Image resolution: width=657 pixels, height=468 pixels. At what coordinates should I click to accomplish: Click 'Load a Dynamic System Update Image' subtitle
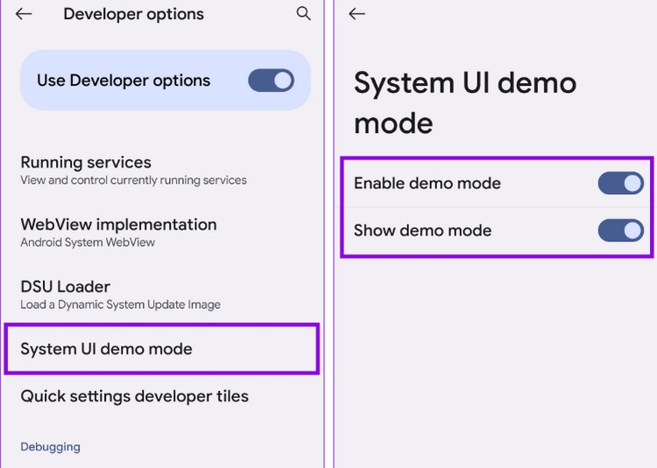click(121, 304)
